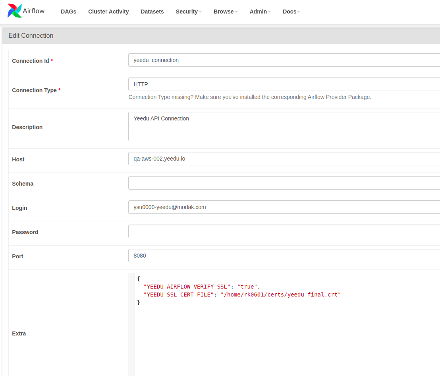
Task: Click the Connection Type missing help text
Action: coord(250,97)
